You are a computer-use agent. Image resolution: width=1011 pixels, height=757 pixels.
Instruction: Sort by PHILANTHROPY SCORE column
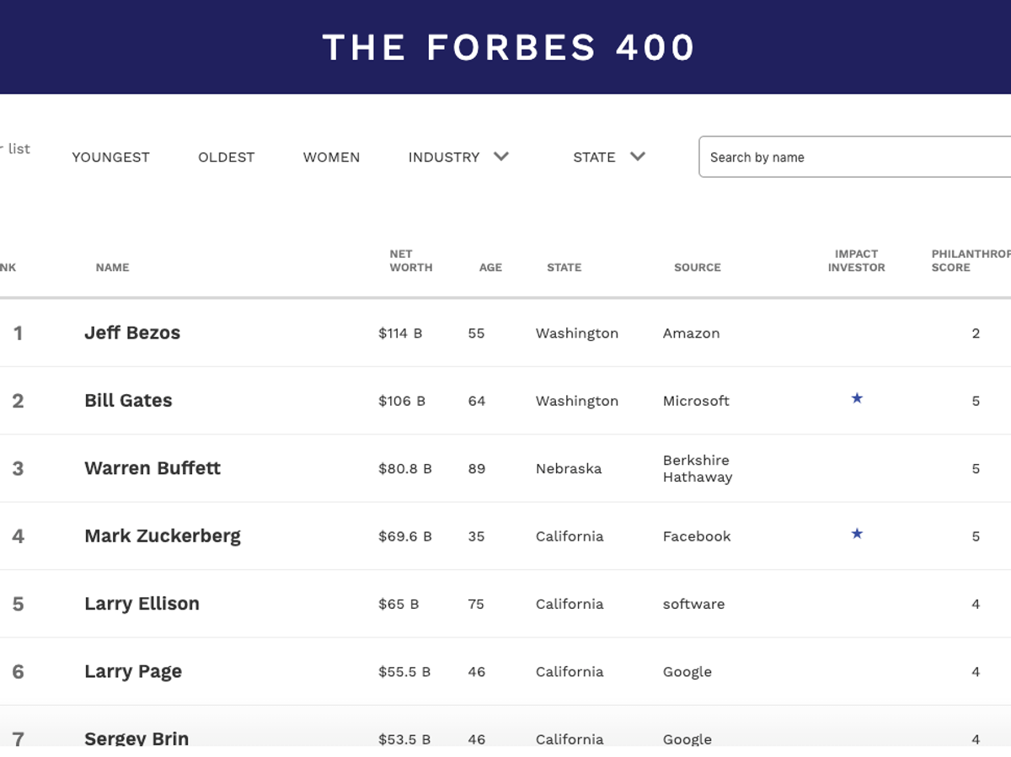point(969,260)
